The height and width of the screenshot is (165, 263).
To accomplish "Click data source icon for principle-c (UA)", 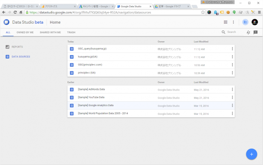I will [x=72, y=73].
